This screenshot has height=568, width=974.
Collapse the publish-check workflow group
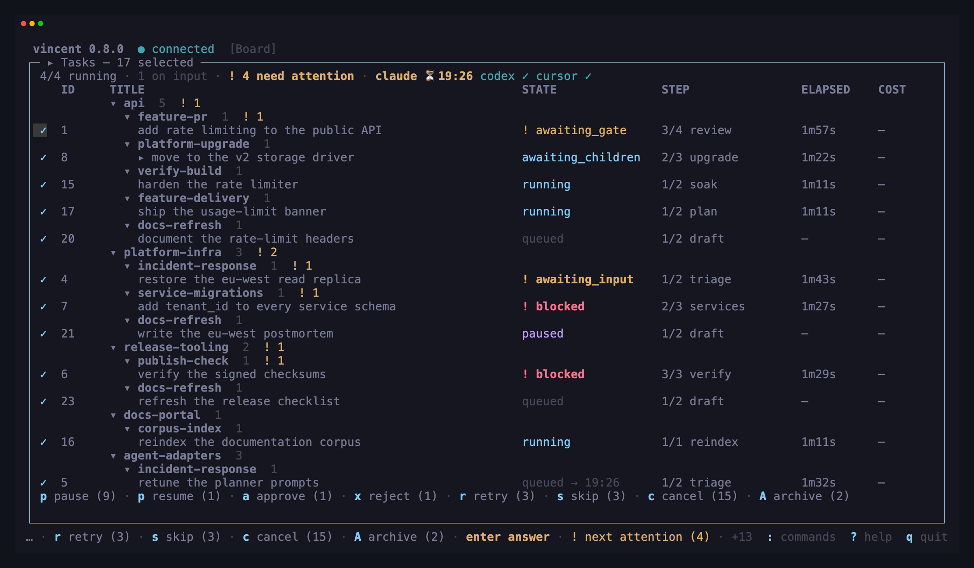click(127, 361)
